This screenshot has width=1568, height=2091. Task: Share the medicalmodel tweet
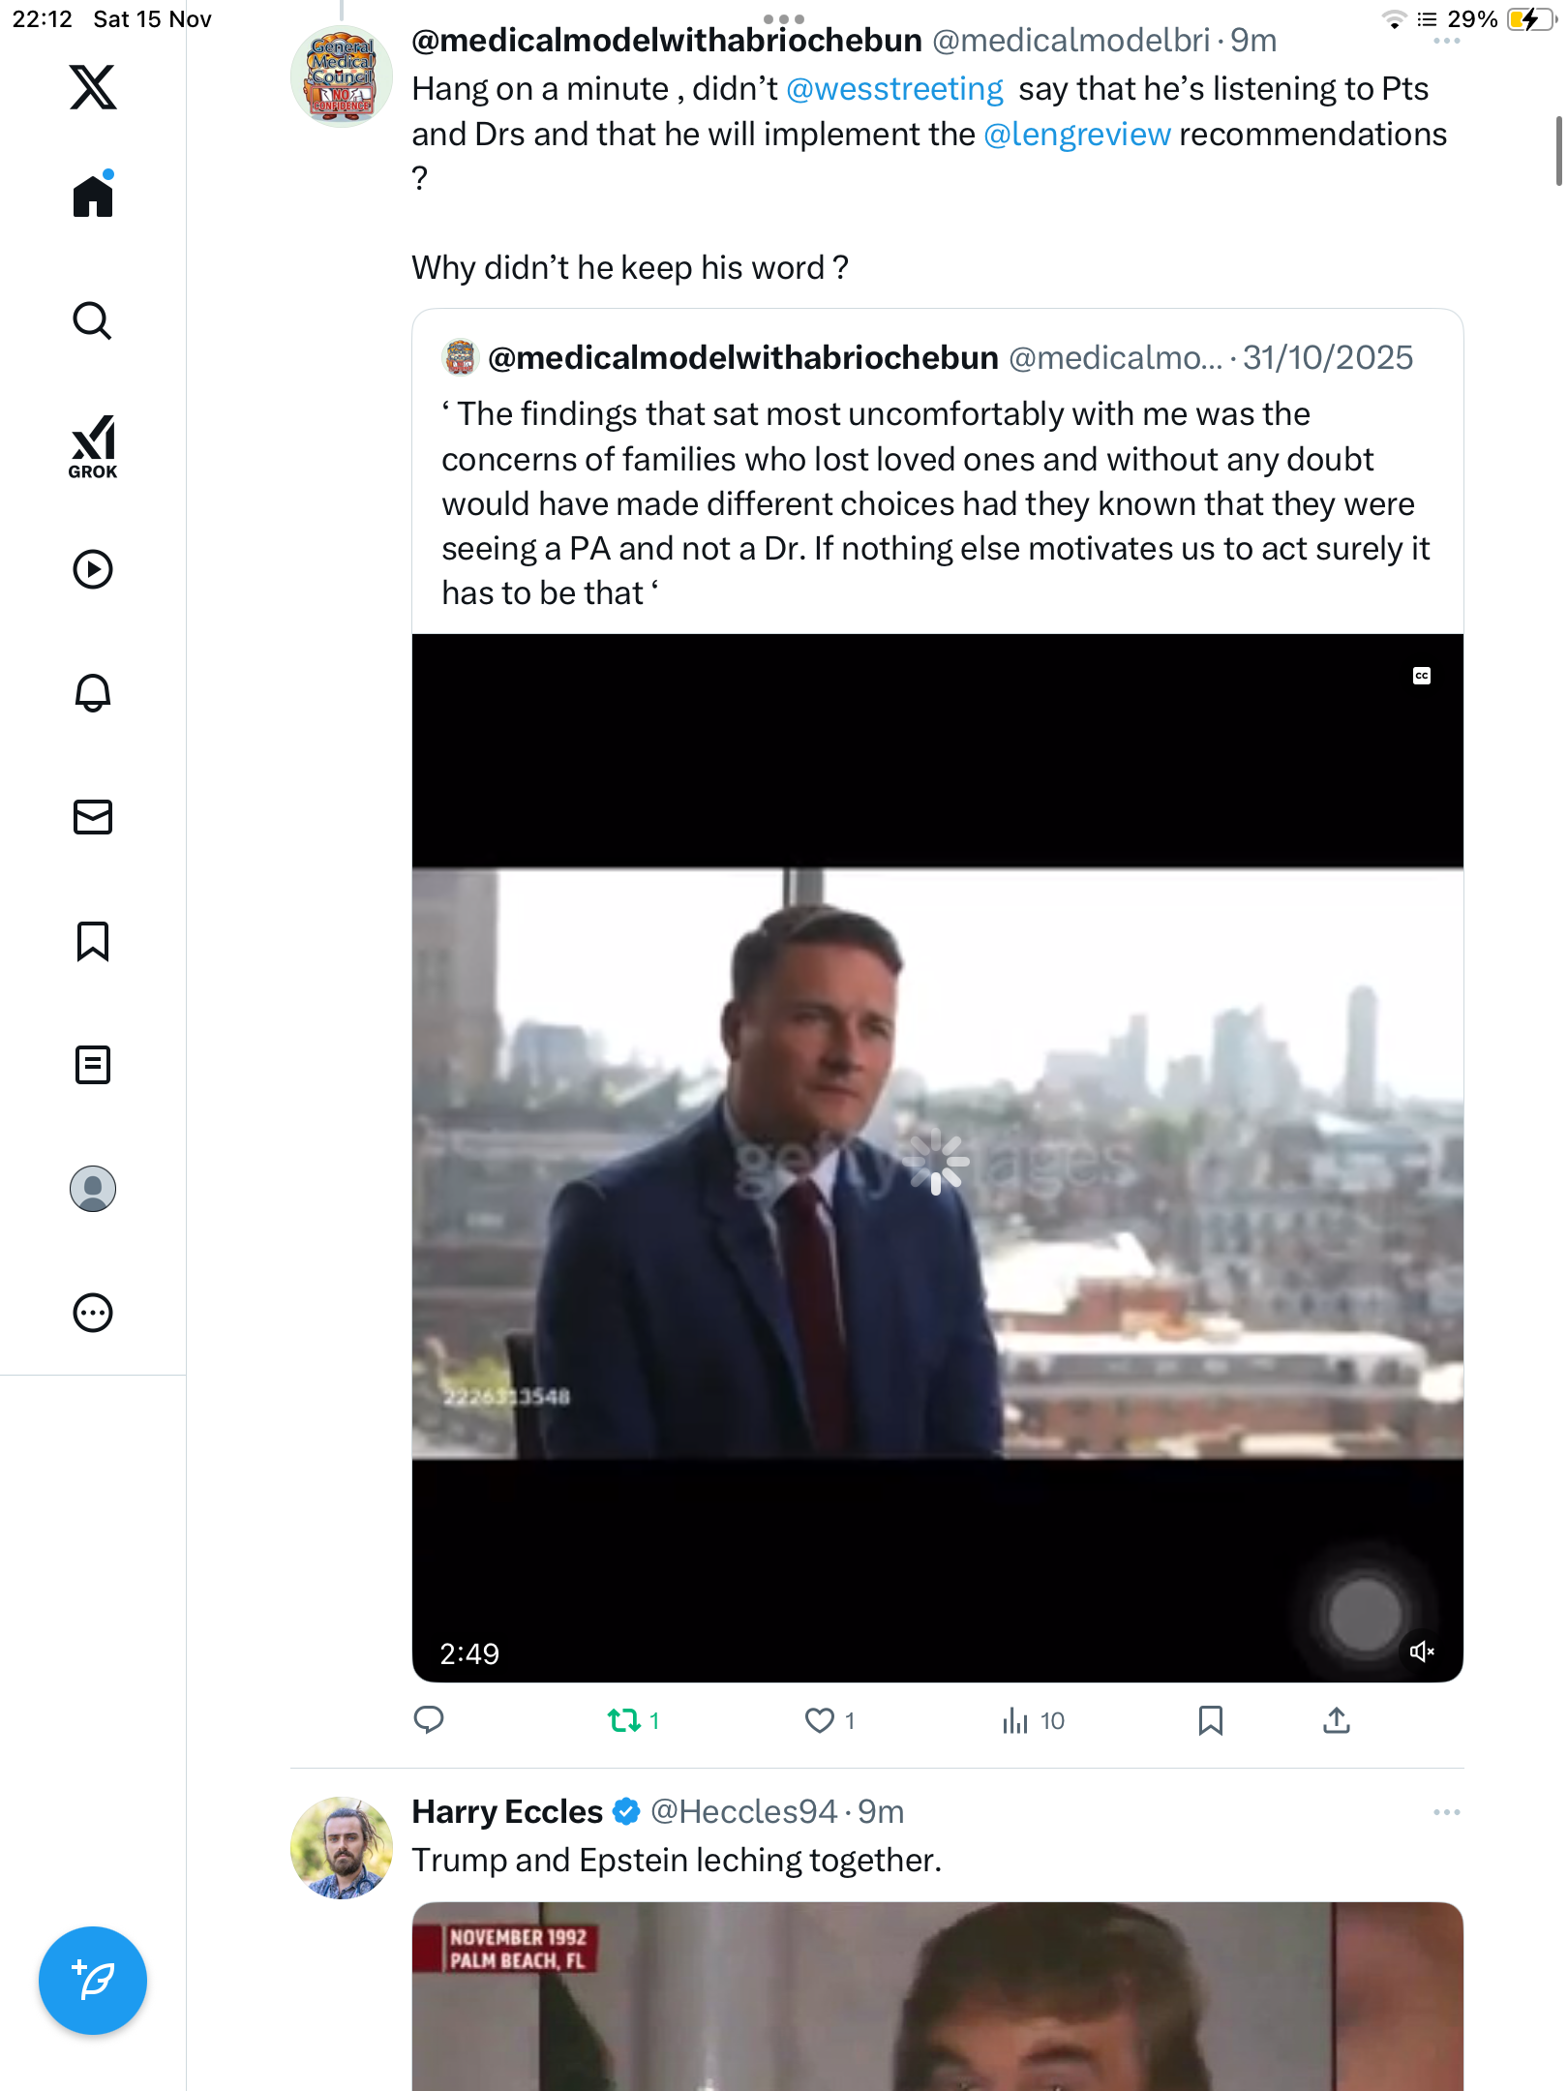(1337, 1720)
